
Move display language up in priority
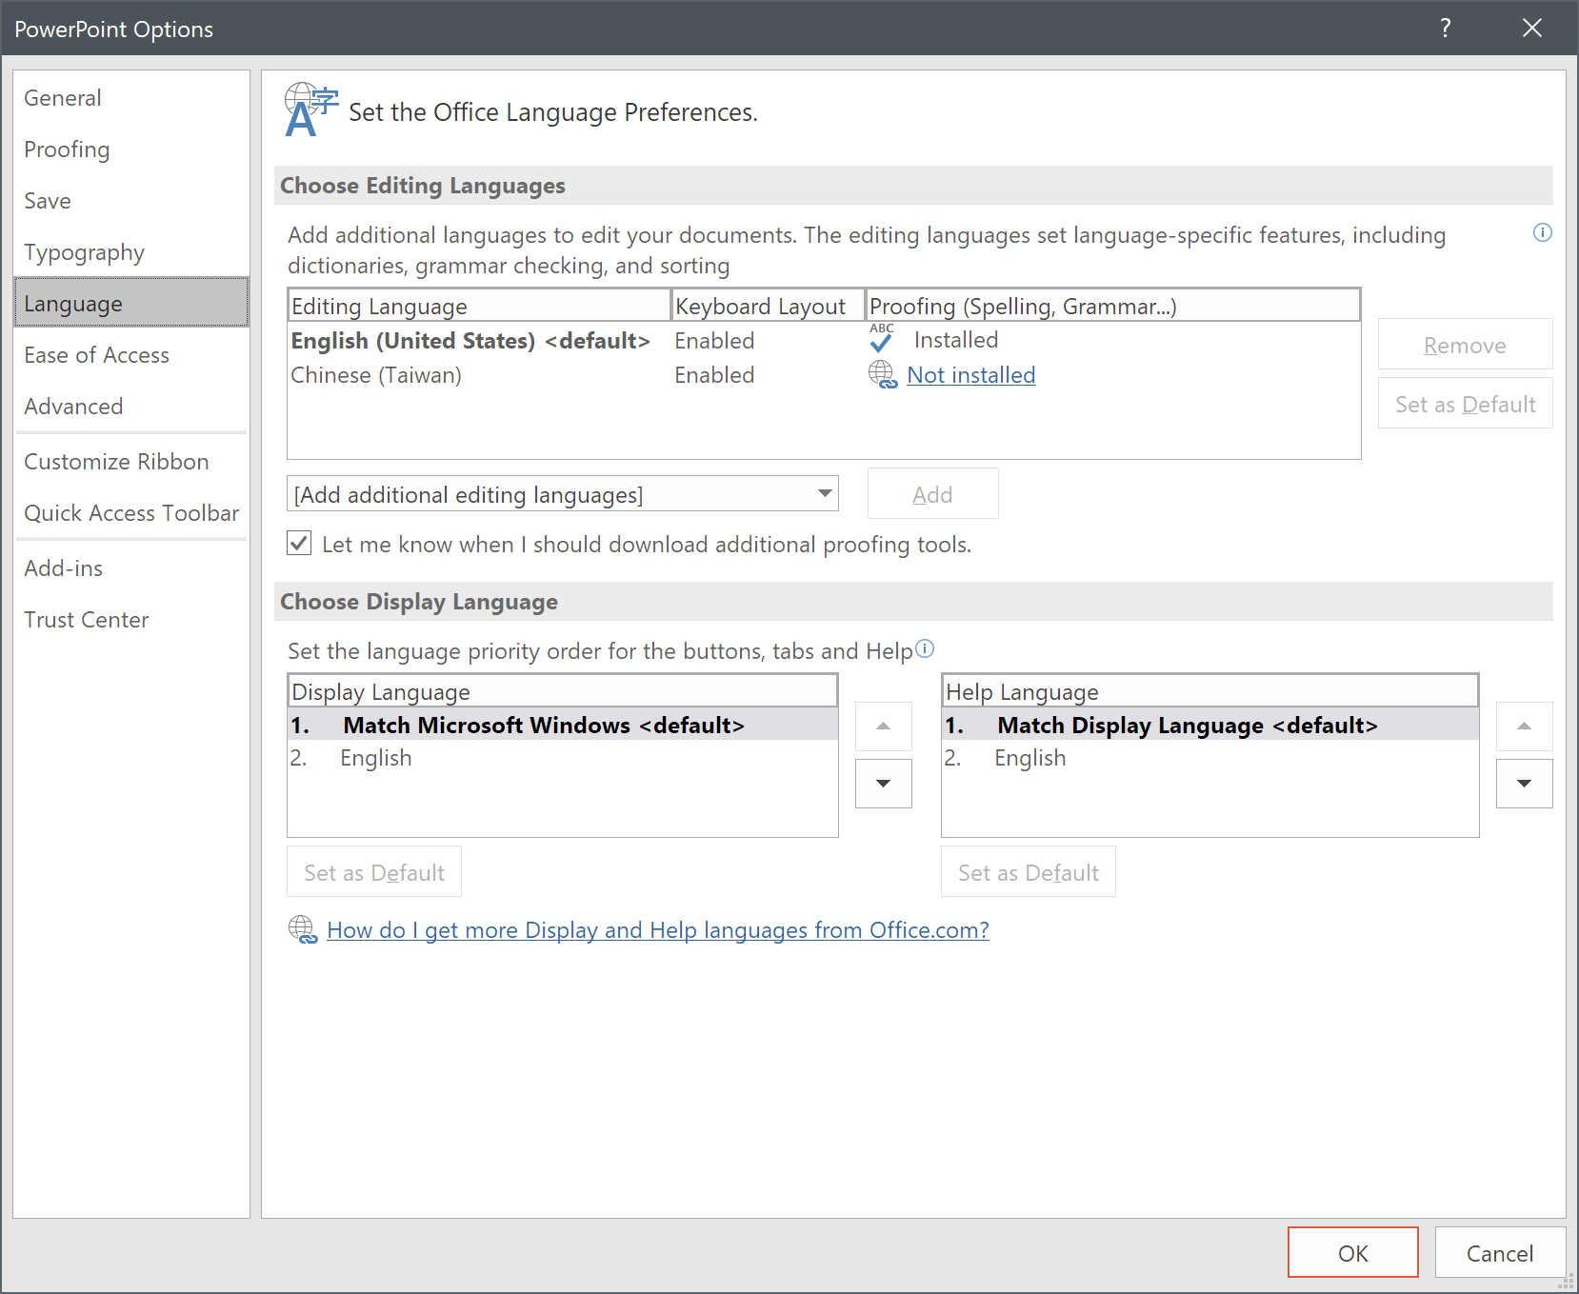[x=884, y=727]
